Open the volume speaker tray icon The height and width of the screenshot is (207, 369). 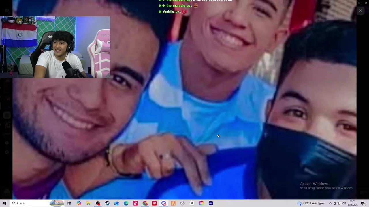pyautogui.click(x=344, y=203)
